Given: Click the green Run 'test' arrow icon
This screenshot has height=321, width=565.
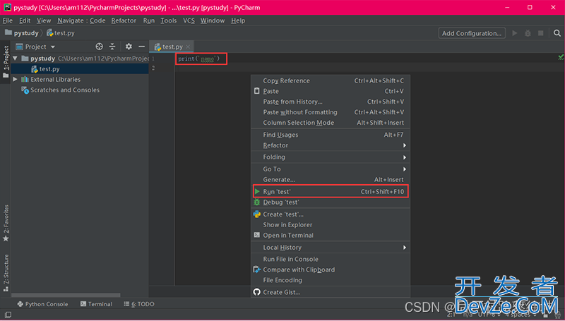Looking at the screenshot, I should (257, 191).
